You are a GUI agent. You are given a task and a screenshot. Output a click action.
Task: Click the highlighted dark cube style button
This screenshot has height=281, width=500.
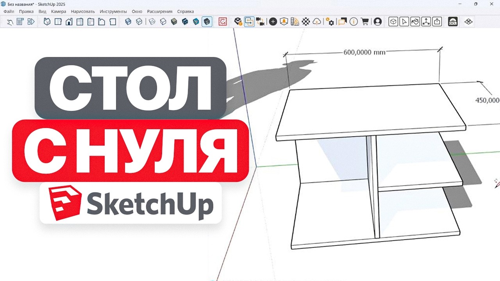[207, 22]
